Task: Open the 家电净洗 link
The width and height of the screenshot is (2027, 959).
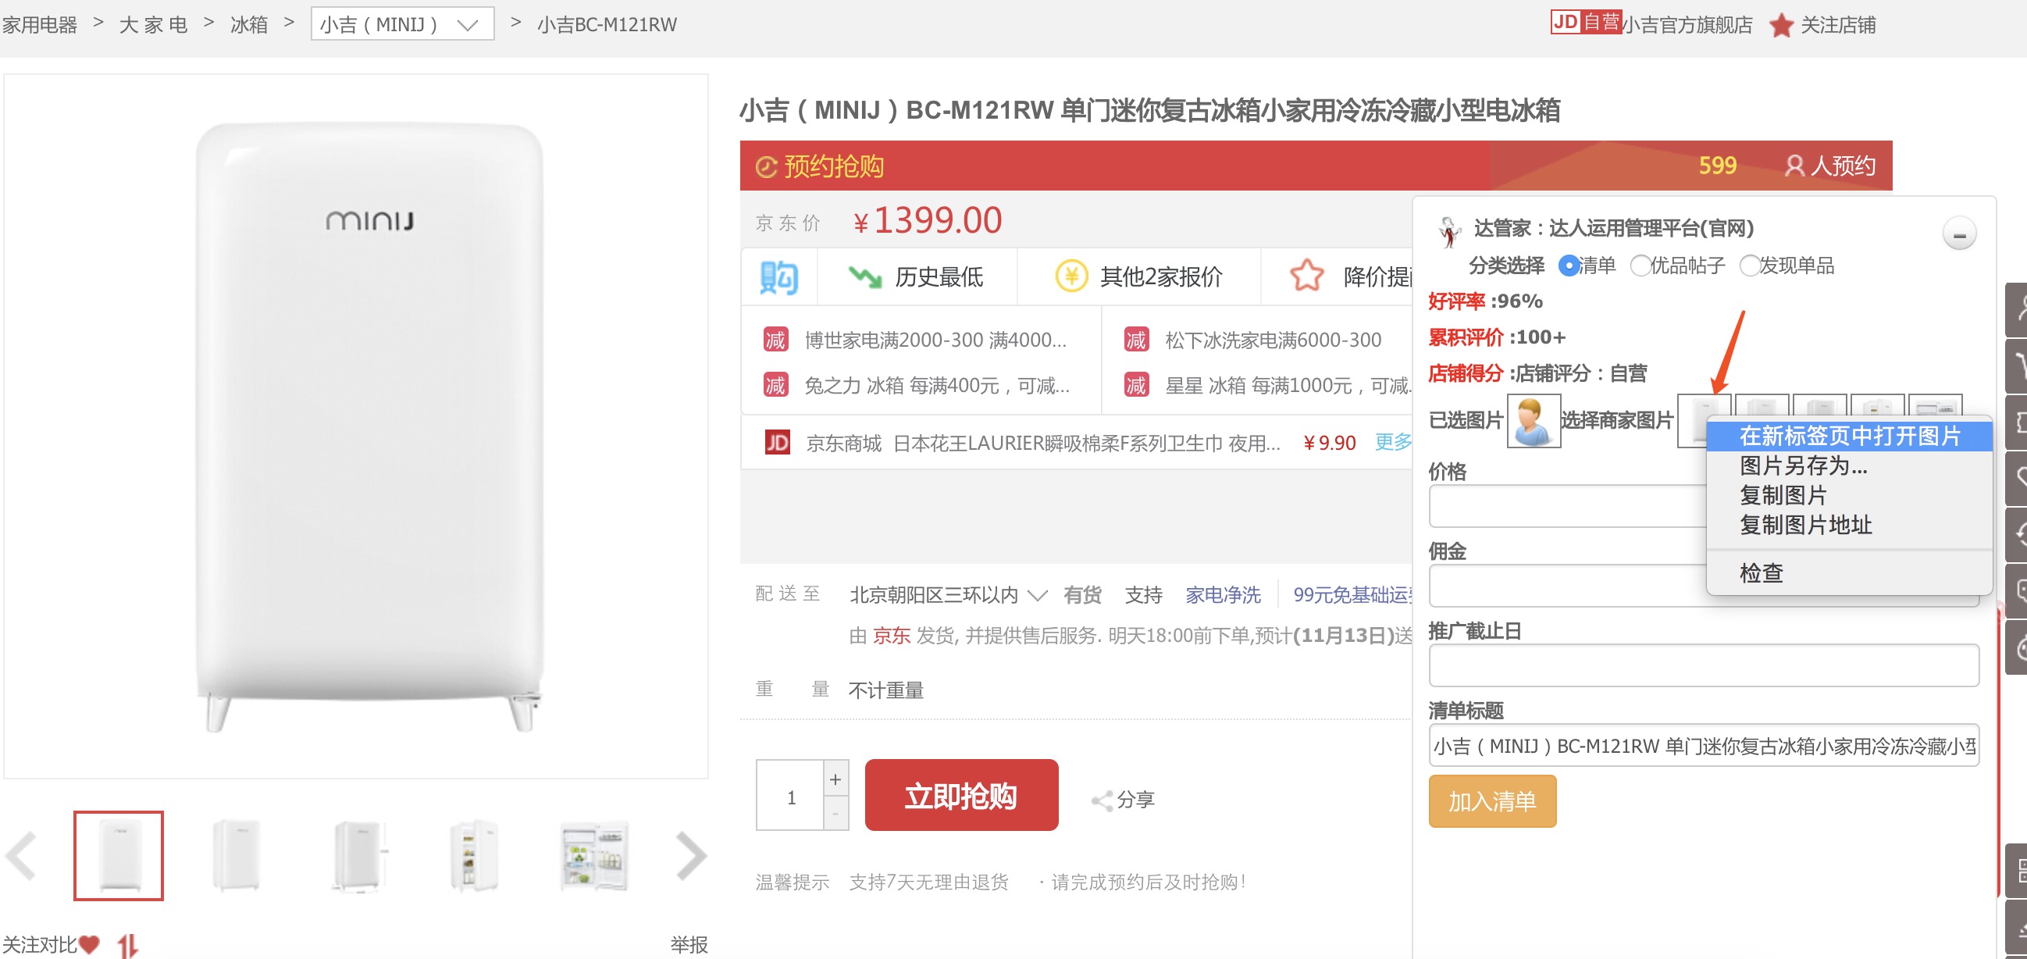Action: pyautogui.click(x=1223, y=595)
